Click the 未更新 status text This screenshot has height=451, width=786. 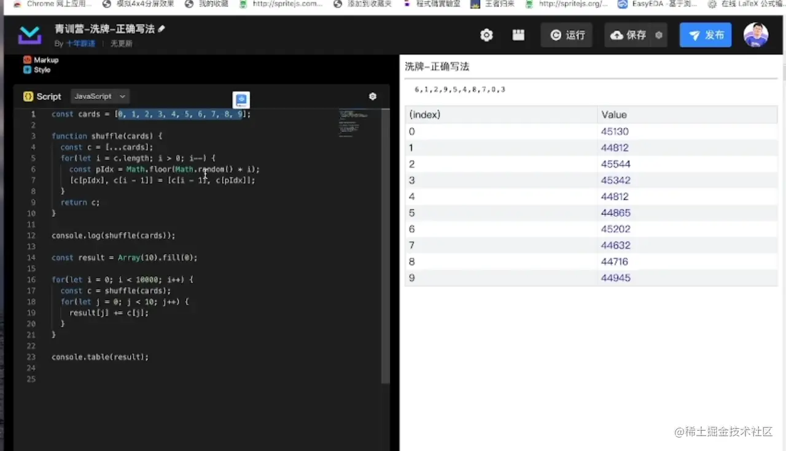(122, 44)
